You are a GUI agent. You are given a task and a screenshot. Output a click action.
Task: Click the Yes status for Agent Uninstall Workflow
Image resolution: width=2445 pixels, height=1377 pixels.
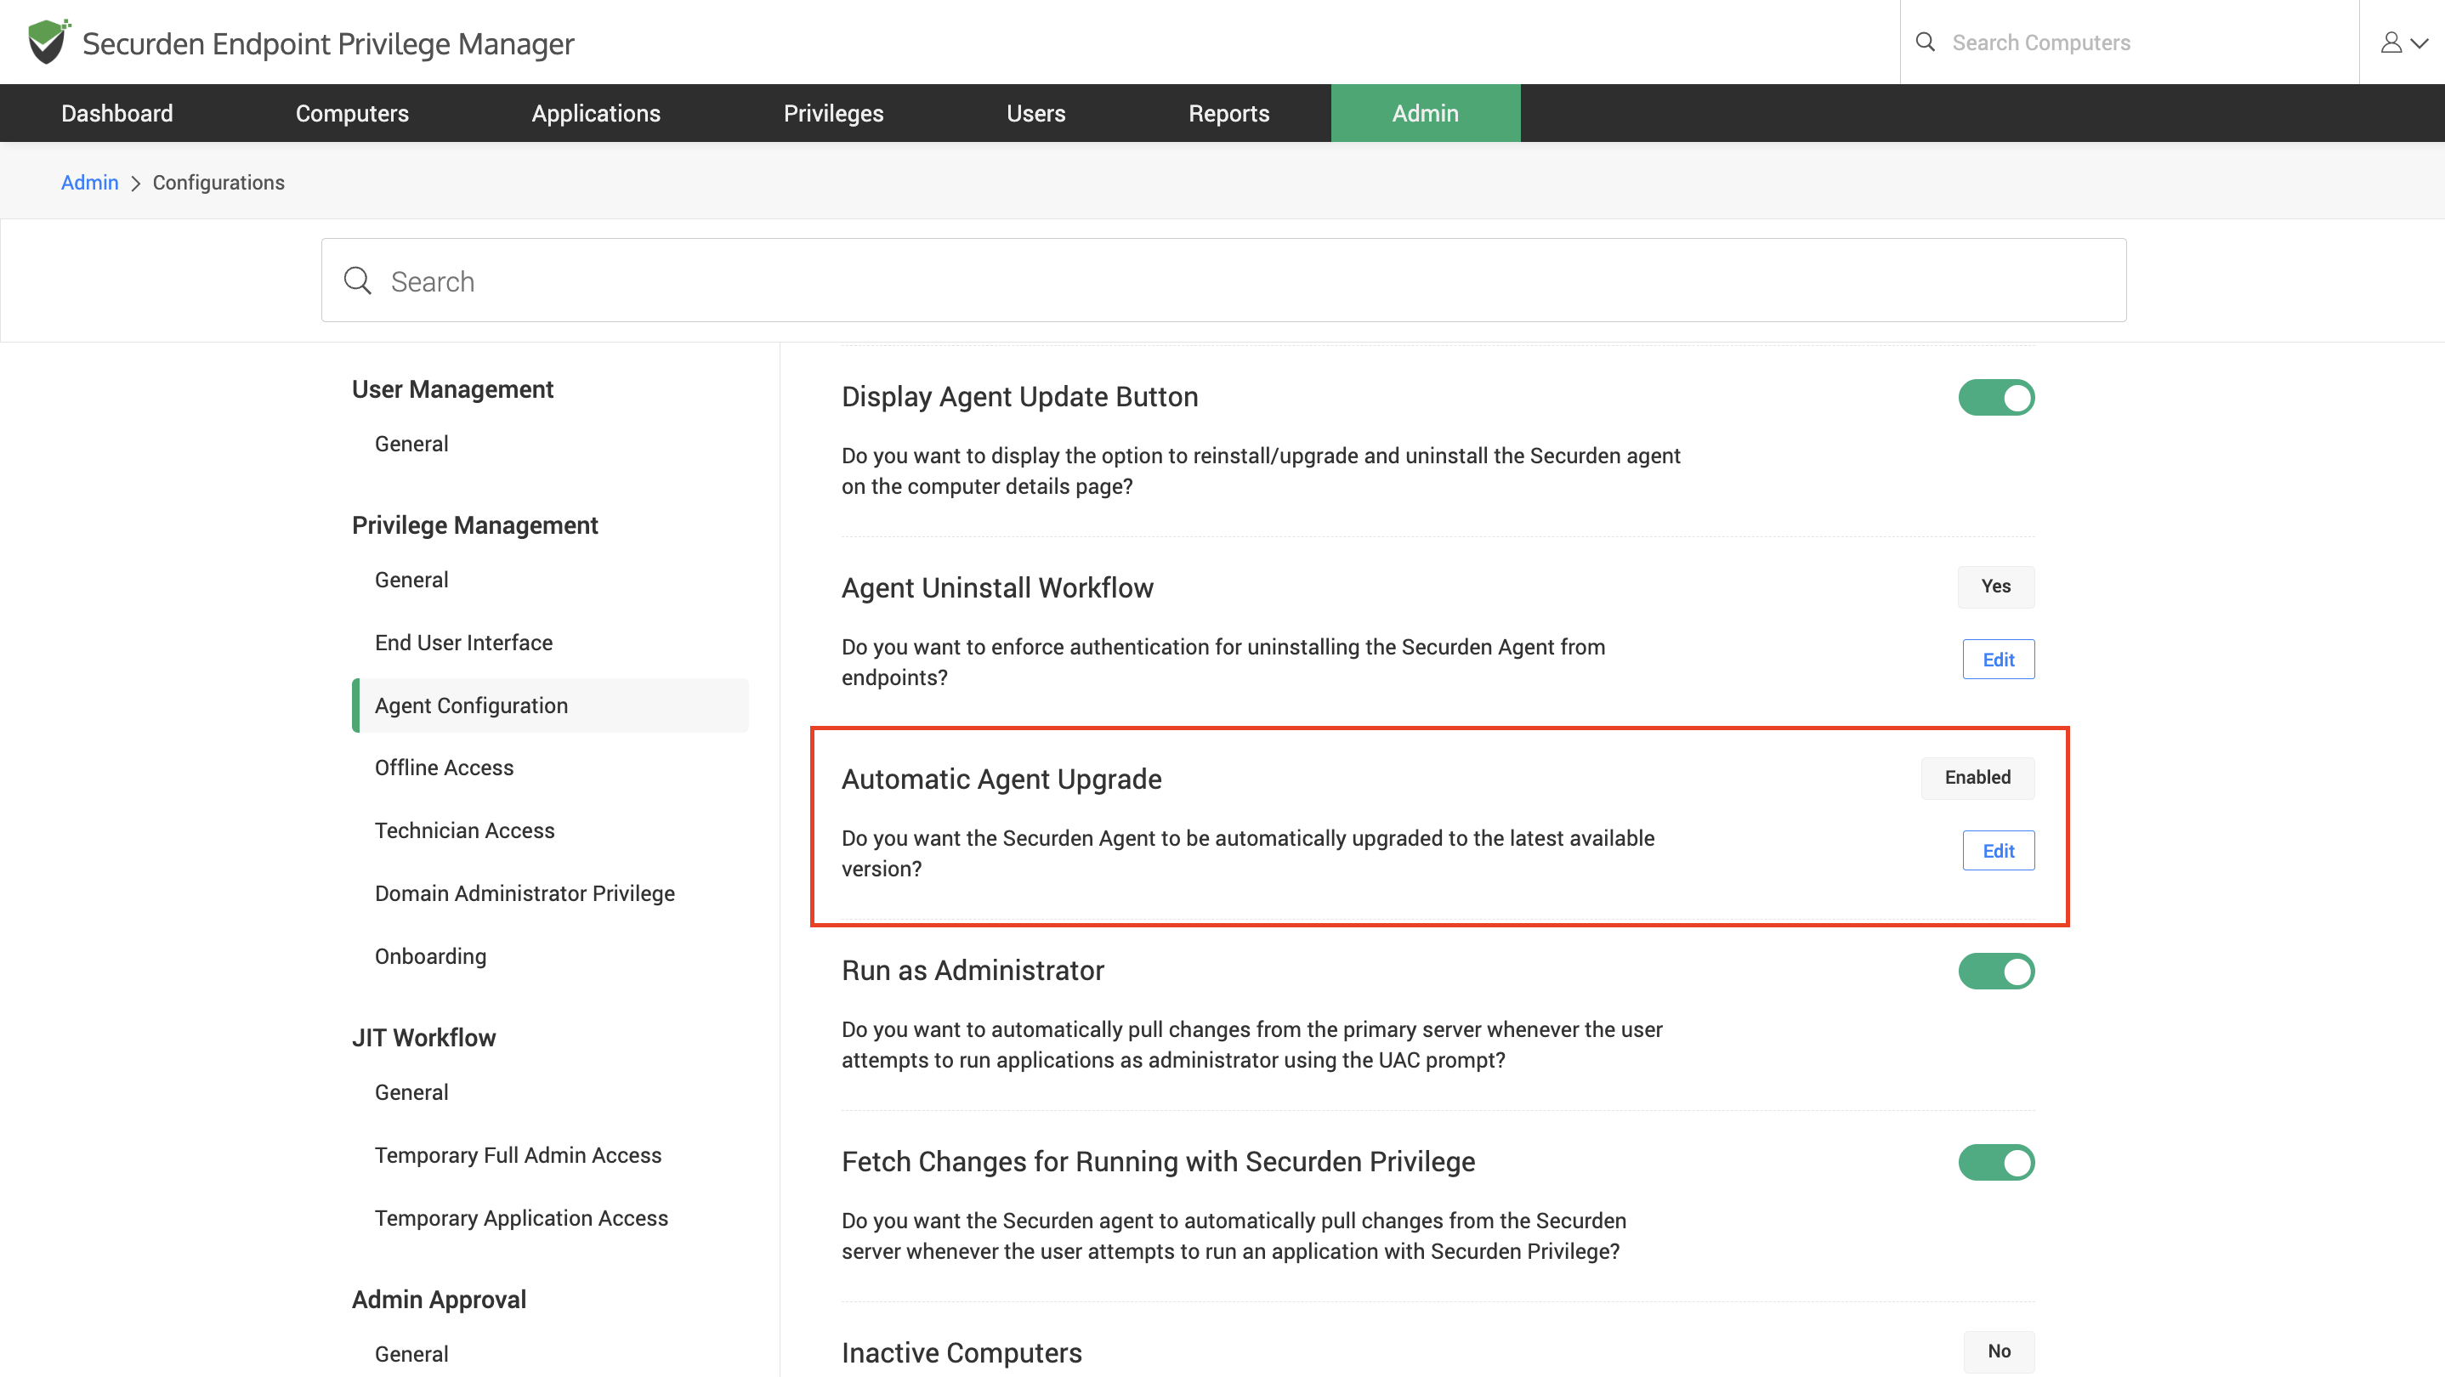pos(1995,586)
